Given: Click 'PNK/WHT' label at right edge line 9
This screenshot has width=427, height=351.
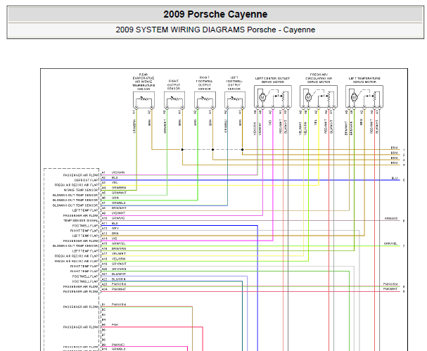Looking at the screenshot, I should pyautogui.click(x=390, y=289).
